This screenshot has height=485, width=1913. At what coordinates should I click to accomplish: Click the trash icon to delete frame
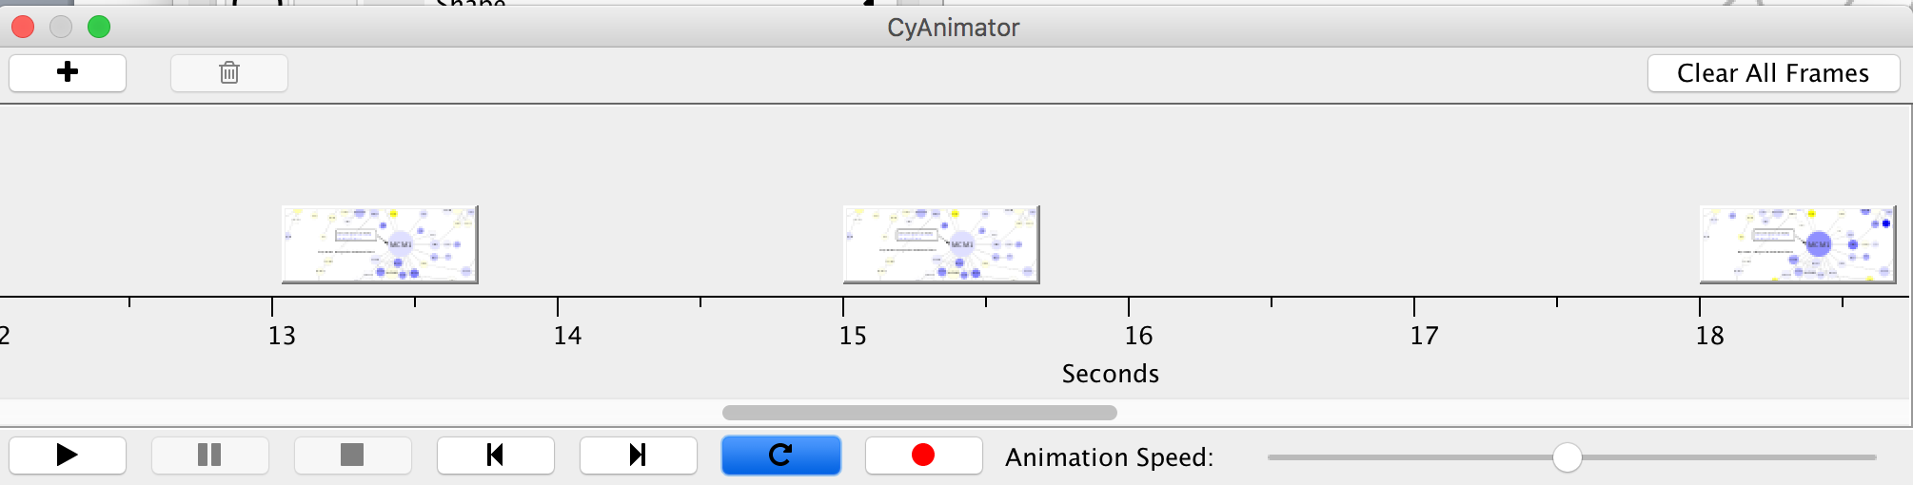(229, 73)
